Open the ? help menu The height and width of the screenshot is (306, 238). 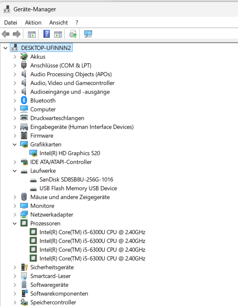click(77, 23)
